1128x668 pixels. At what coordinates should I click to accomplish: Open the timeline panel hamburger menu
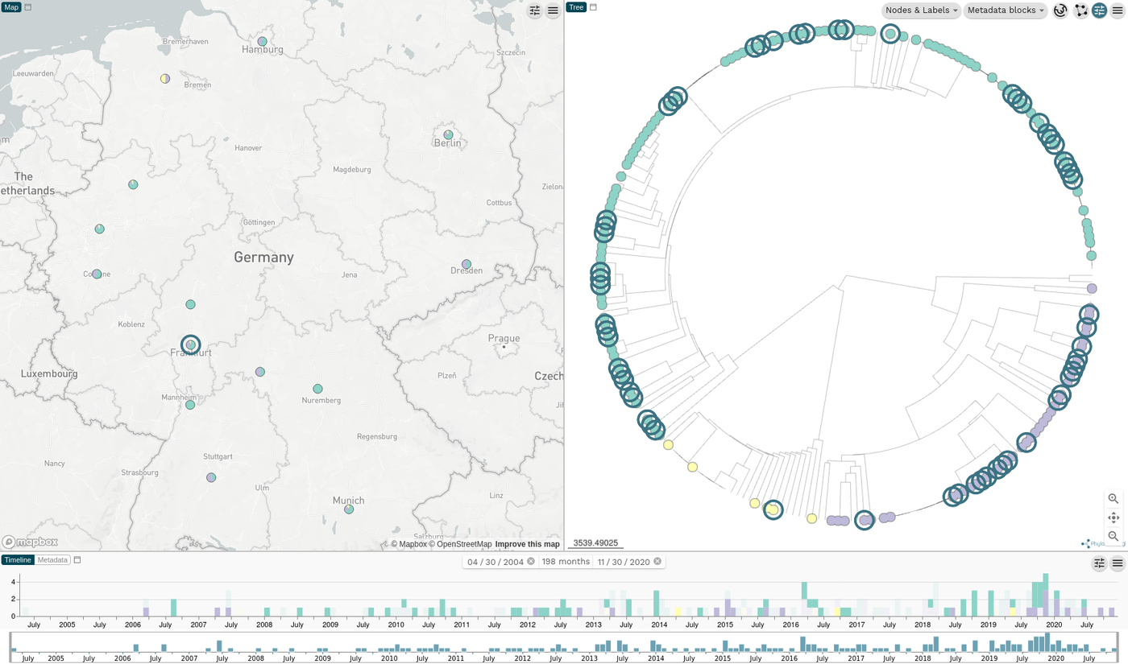click(1118, 563)
